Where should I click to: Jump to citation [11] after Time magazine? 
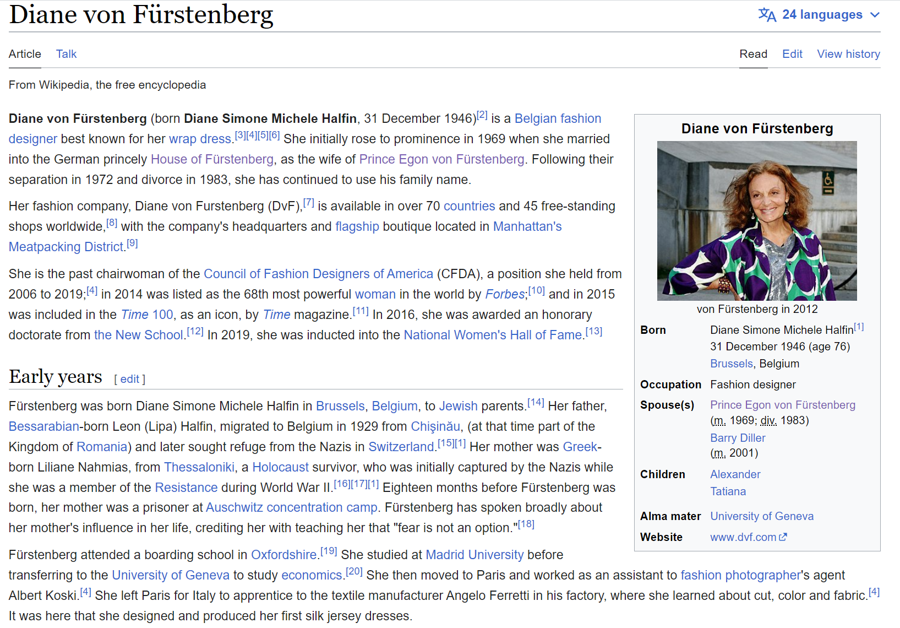click(x=361, y=311)
